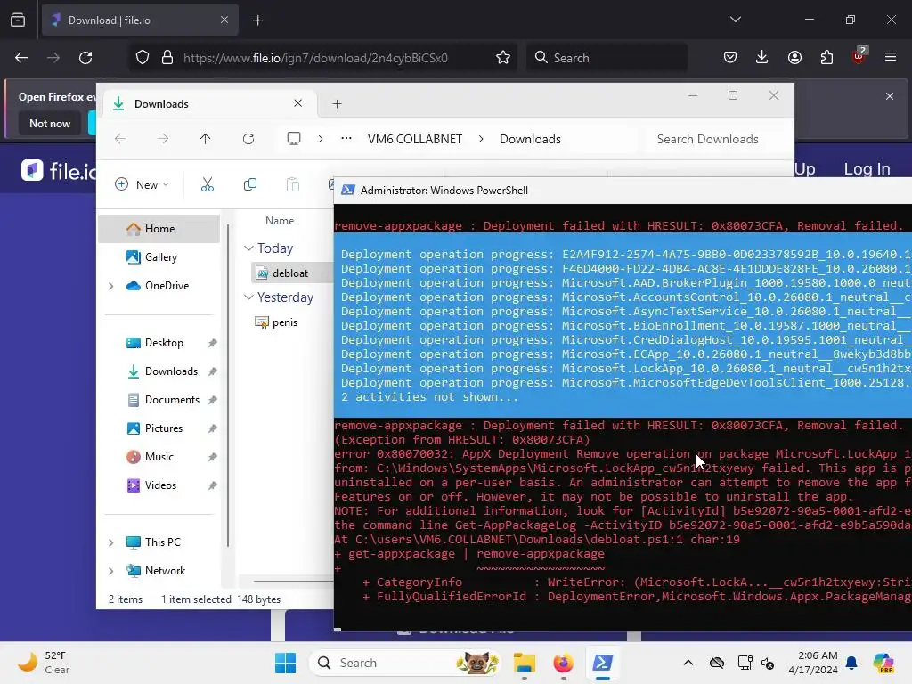Viewport: 912px width, 684px height.
Task: Expand the Network tree node
Action: click(111, 571)
